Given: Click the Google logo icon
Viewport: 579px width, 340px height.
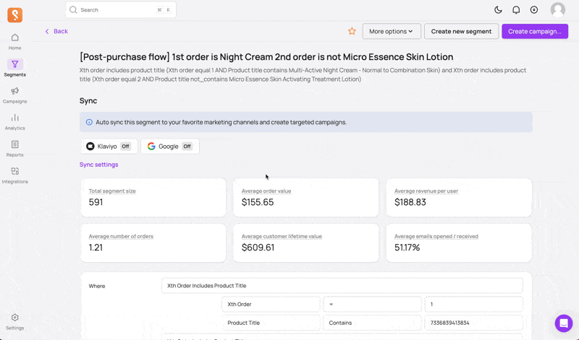Looking at the screenshot, I should click(151, 147).
